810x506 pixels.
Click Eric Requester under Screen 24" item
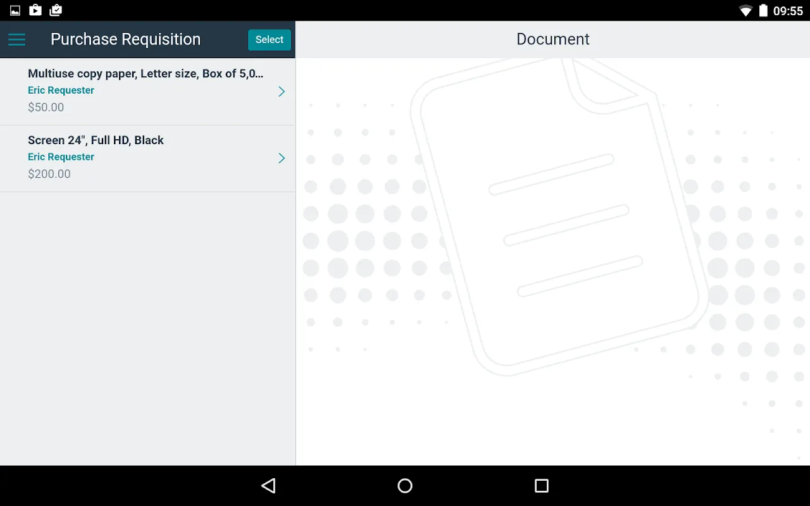click(61, 157)
